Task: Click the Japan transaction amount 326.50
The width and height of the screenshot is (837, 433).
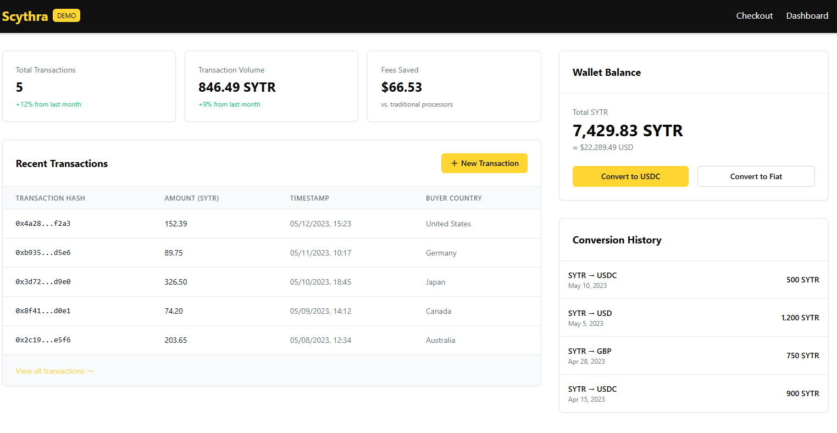Action: [176, 282]
